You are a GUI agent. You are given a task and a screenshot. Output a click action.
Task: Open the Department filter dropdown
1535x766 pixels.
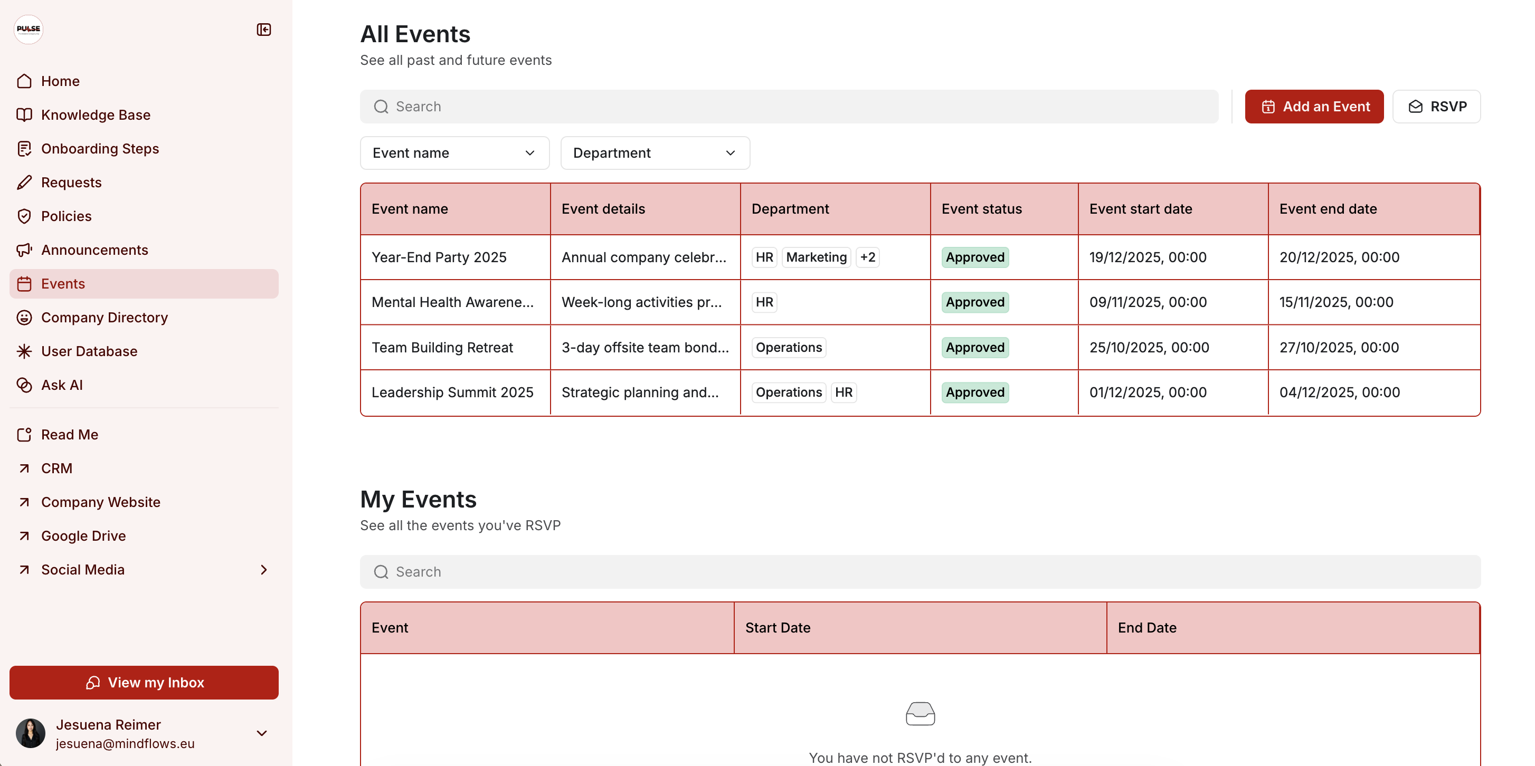pos(655,153)
